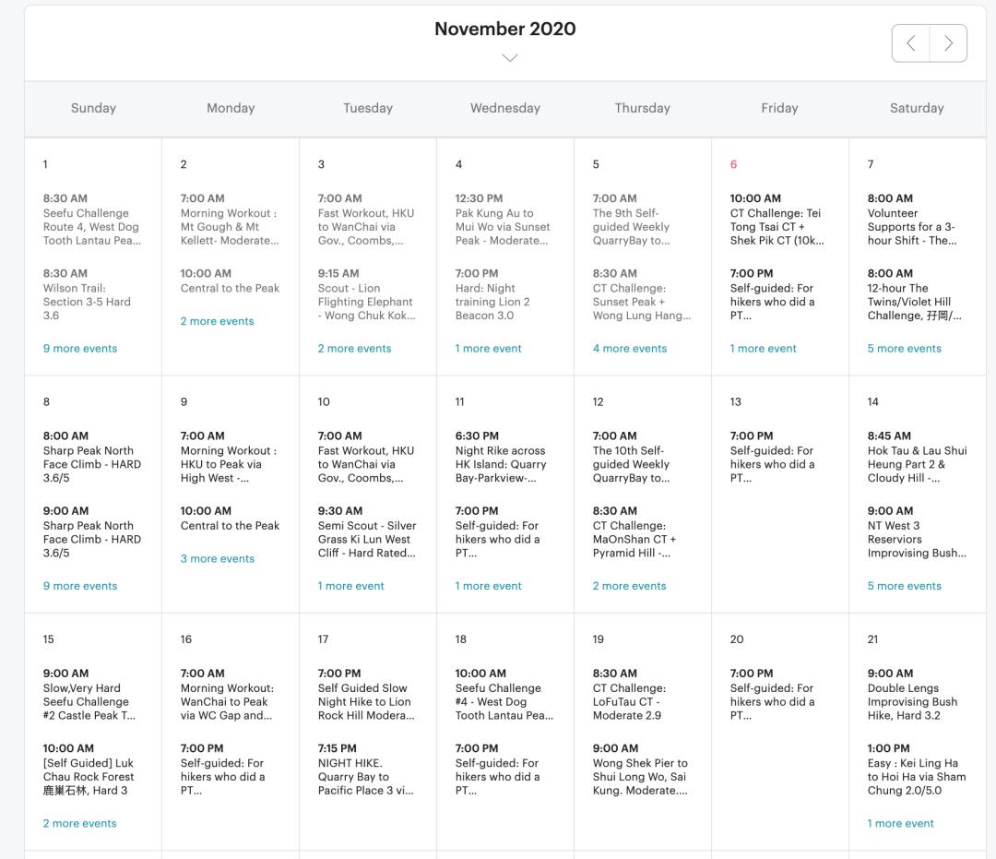The image size is (996, 859).
Task: Open CT Challenge Tei Tong Tsai event
Action: point(777,227)
